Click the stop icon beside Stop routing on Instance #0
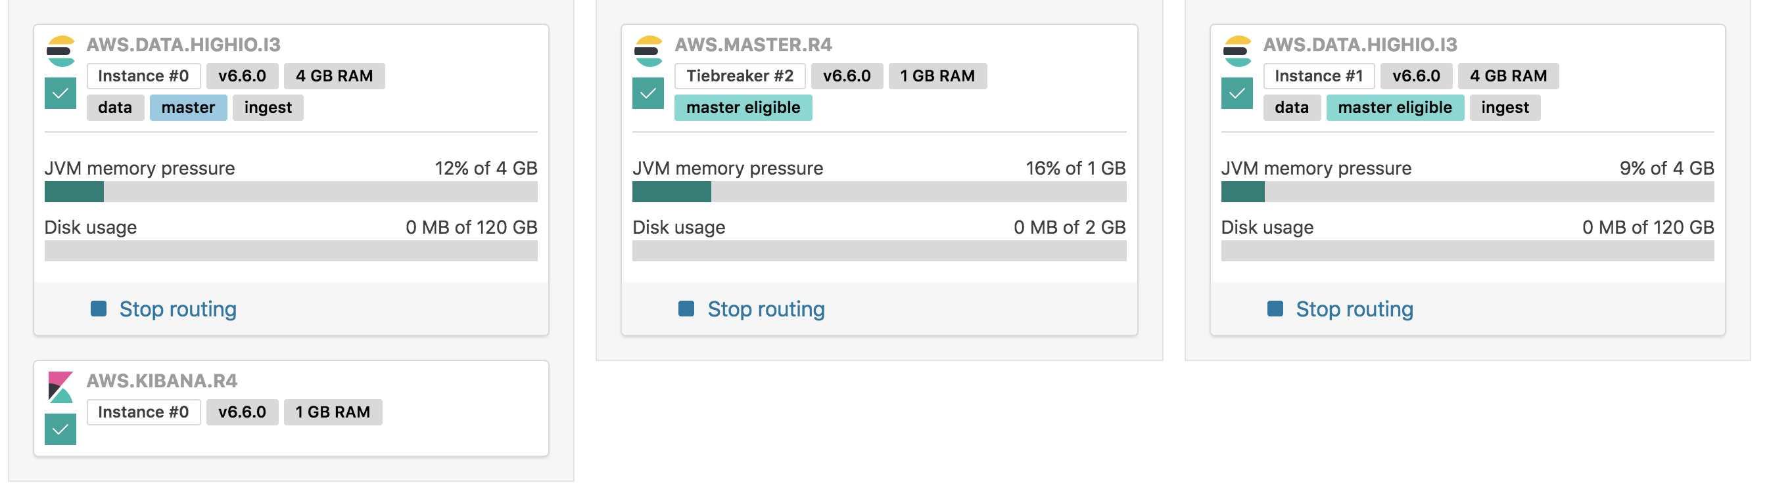Screen dimensions: 1792x495 (x=98, y=309)
